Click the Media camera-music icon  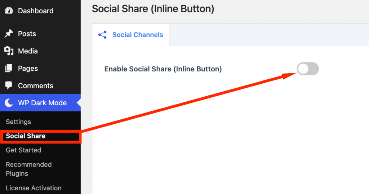tap(9, 51)
